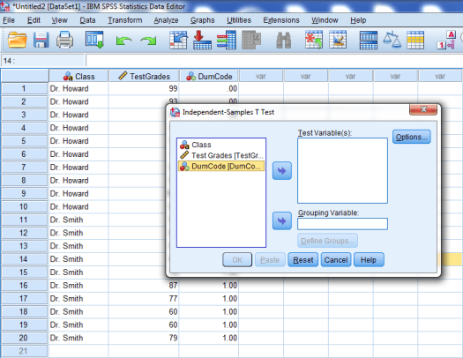Select DumCode variable in list
The width and height of the screenshot is (463, 358).
point(221,166)
